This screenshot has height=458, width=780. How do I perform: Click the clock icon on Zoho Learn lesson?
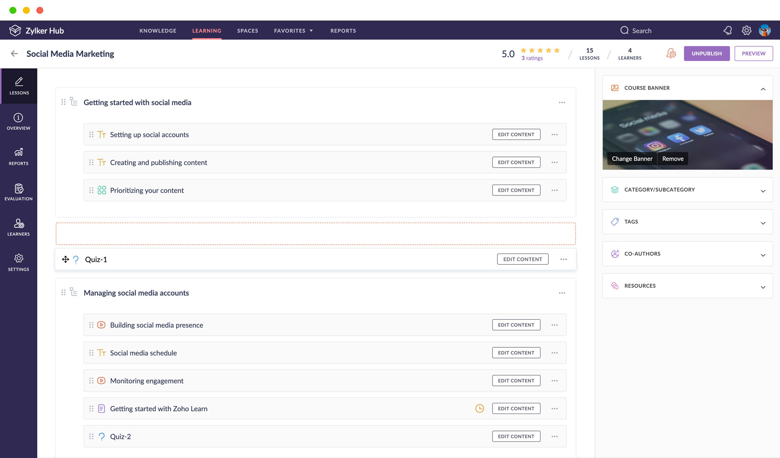click(x=479, y=408)
